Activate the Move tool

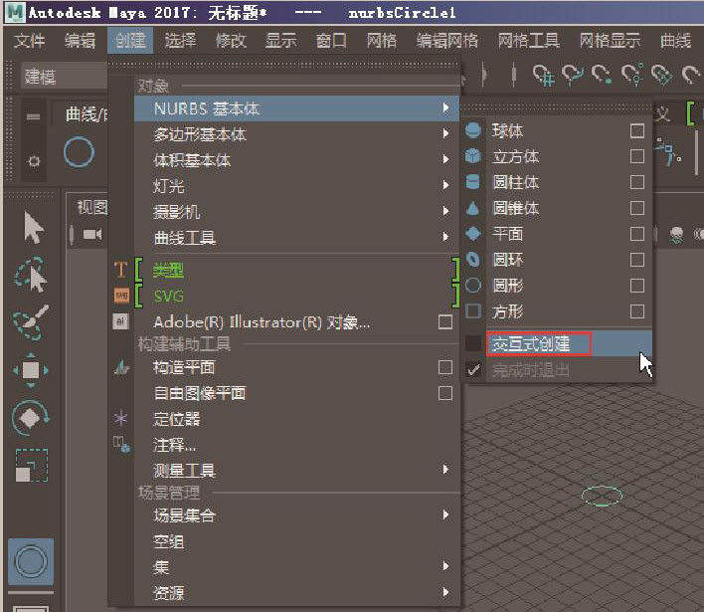32,370
